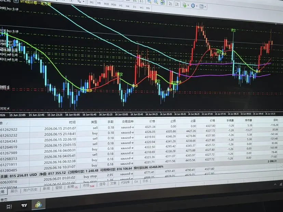Image resolution: width=283 pixels, height=212 pixels.
Task: Sort orders by 类型 column header
Action: tap(94, 122)
